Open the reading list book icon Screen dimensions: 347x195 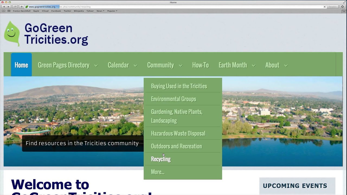(4, 11)
